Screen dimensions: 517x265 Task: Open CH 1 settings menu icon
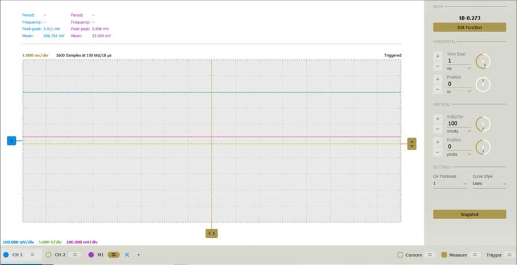(x=32, y=255)
